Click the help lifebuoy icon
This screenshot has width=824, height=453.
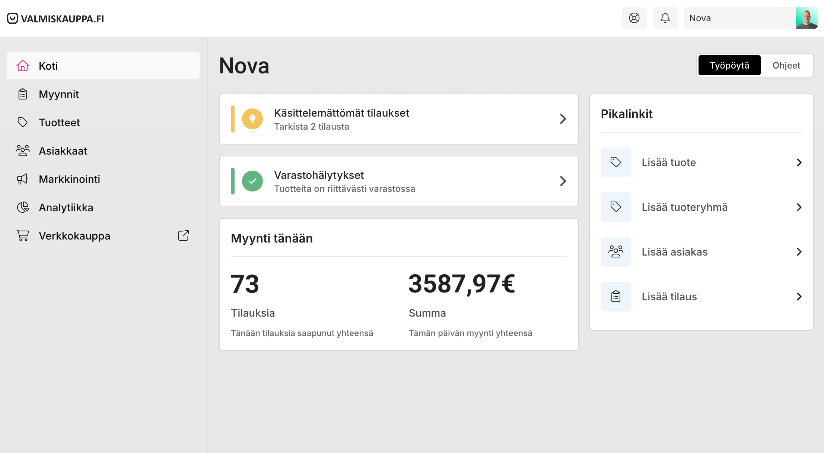coord(634,18)
